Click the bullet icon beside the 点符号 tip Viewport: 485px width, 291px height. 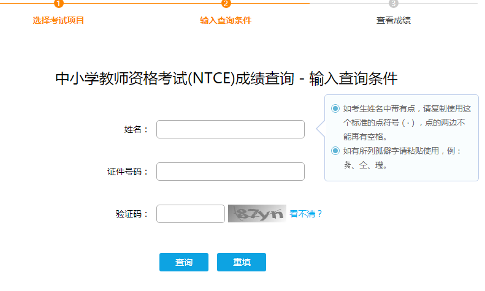(335, 108)
